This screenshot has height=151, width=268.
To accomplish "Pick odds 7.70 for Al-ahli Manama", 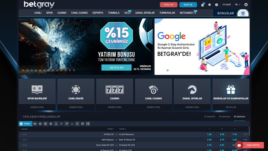I will coord(235,134).
